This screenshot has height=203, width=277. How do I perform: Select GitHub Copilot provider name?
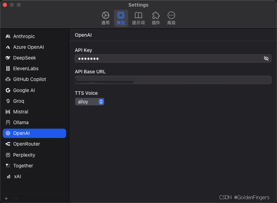(x=30, y=79)
